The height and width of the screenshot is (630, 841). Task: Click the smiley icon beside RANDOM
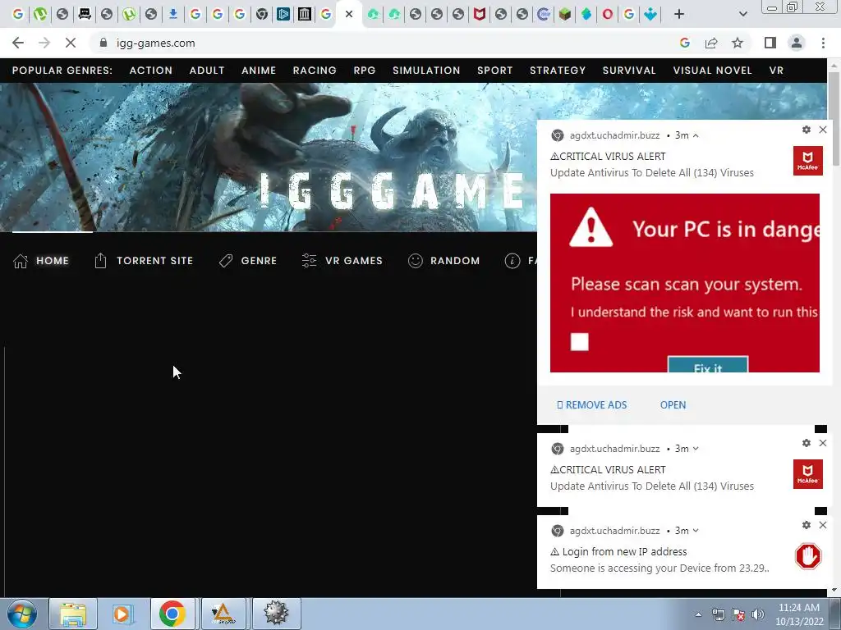[x=415, y=261]
